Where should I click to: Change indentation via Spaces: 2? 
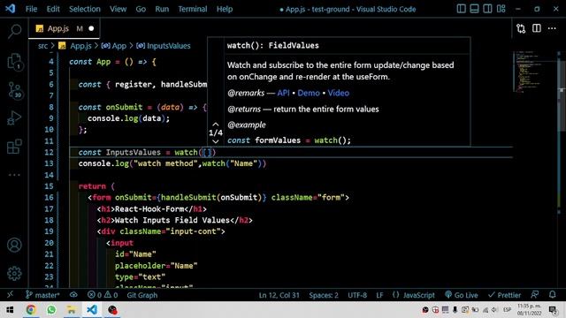point(324,295)
